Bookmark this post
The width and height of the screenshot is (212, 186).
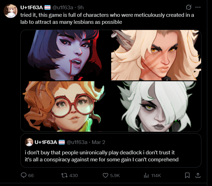click(x=187, y=175)
